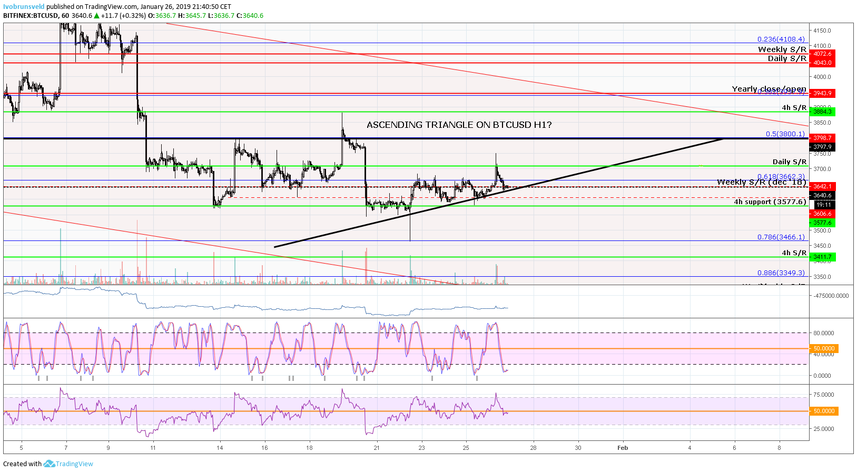
Task: Click the '28' date axis label
Action: click(534, 448)
